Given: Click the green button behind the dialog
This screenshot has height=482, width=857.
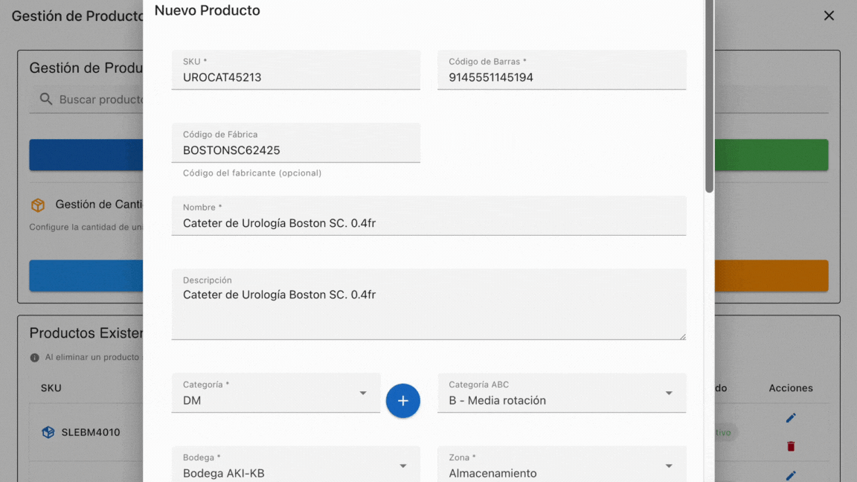Looking at the screenshot, I should tap(771, 155).
